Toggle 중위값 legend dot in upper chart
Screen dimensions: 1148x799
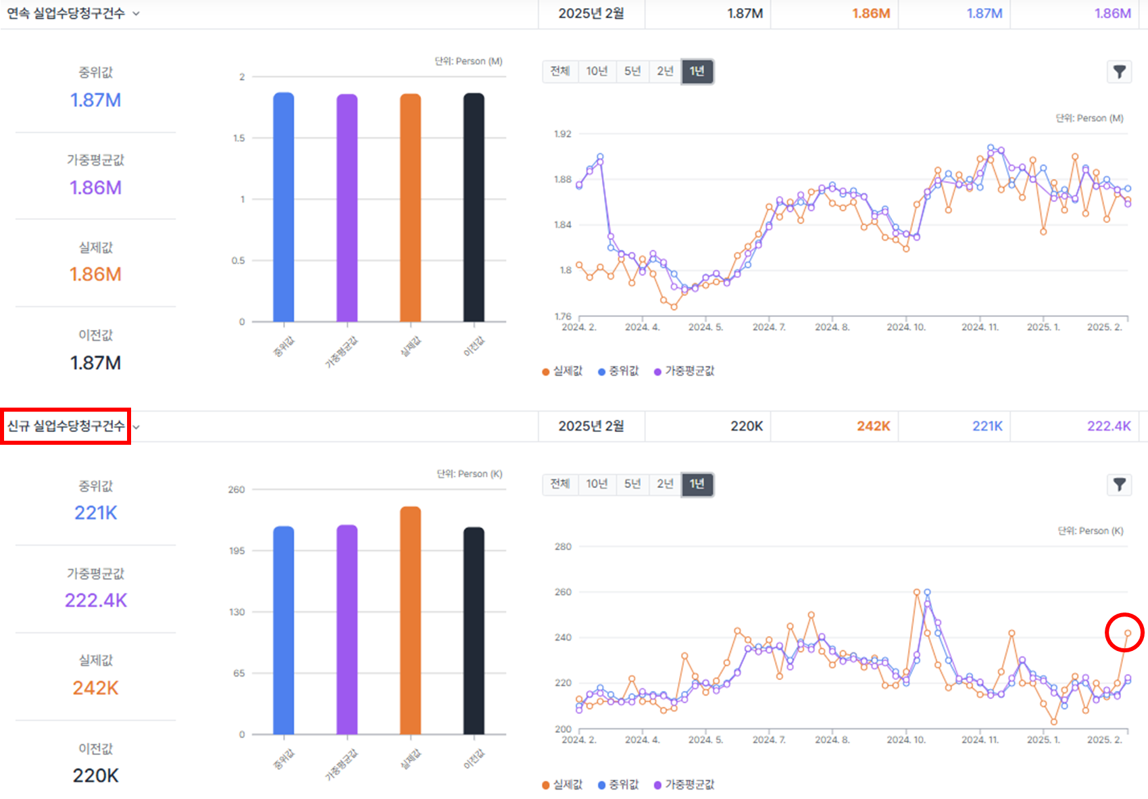[601, 372]
